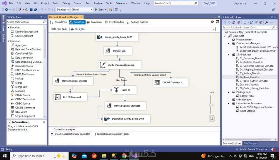This screenshot has height=160, width=279.
Task: Select the source_gravity_books_OLTP component
Action: (x=117, y=37)
